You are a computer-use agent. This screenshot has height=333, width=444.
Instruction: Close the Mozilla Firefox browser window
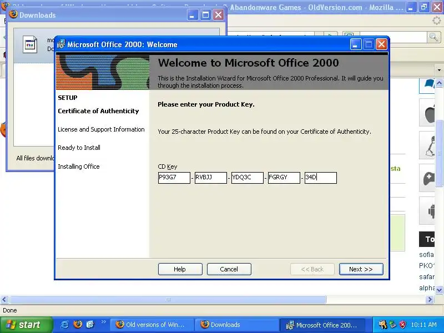pos(437,7)
